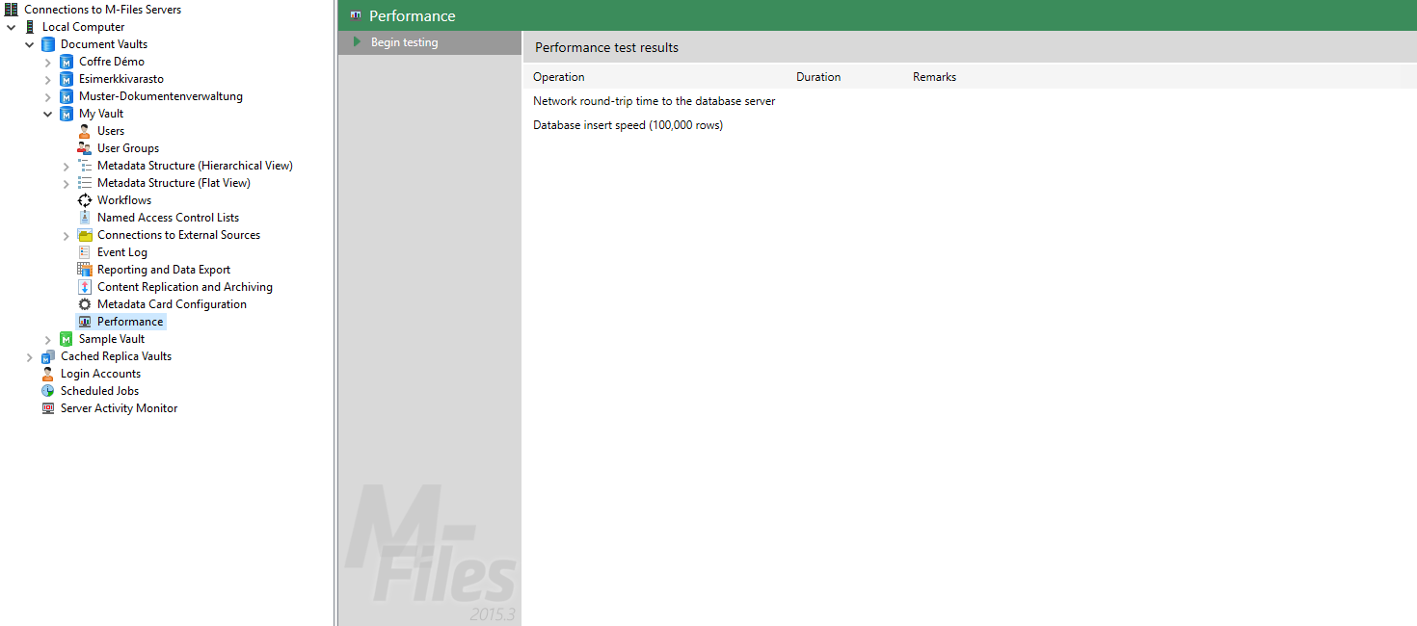
Task: Click the Local Computer server icon
Action: [x=30, y=27]
